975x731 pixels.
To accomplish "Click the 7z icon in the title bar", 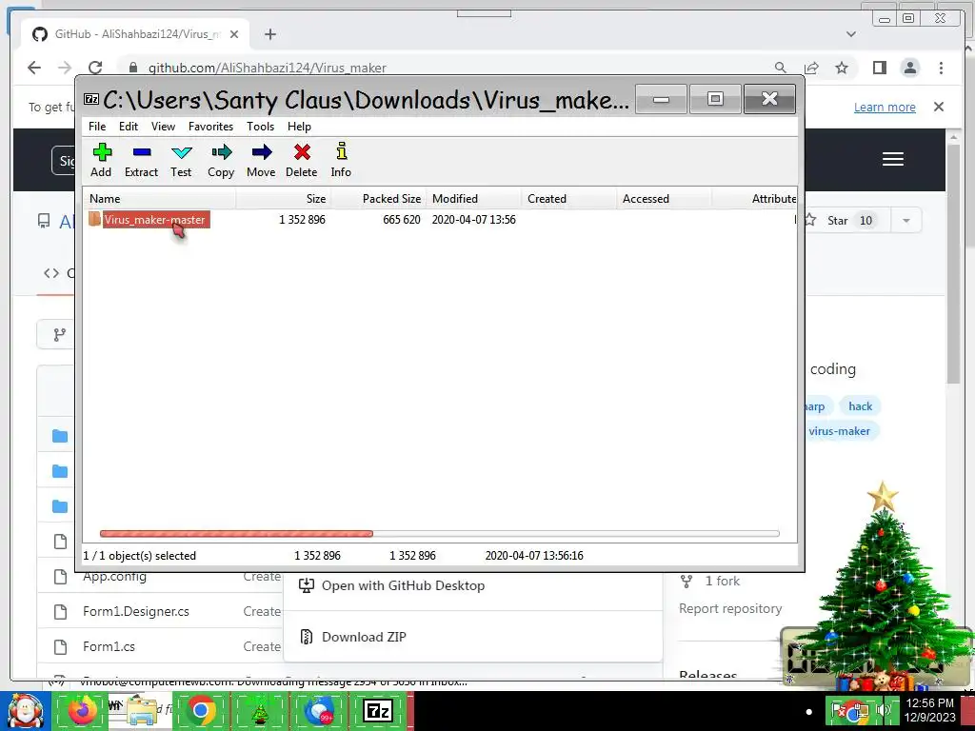I will pyautogui.click(x=91, y=99).
